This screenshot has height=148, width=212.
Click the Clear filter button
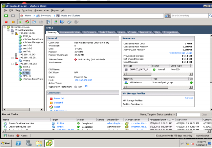[204, 114]
